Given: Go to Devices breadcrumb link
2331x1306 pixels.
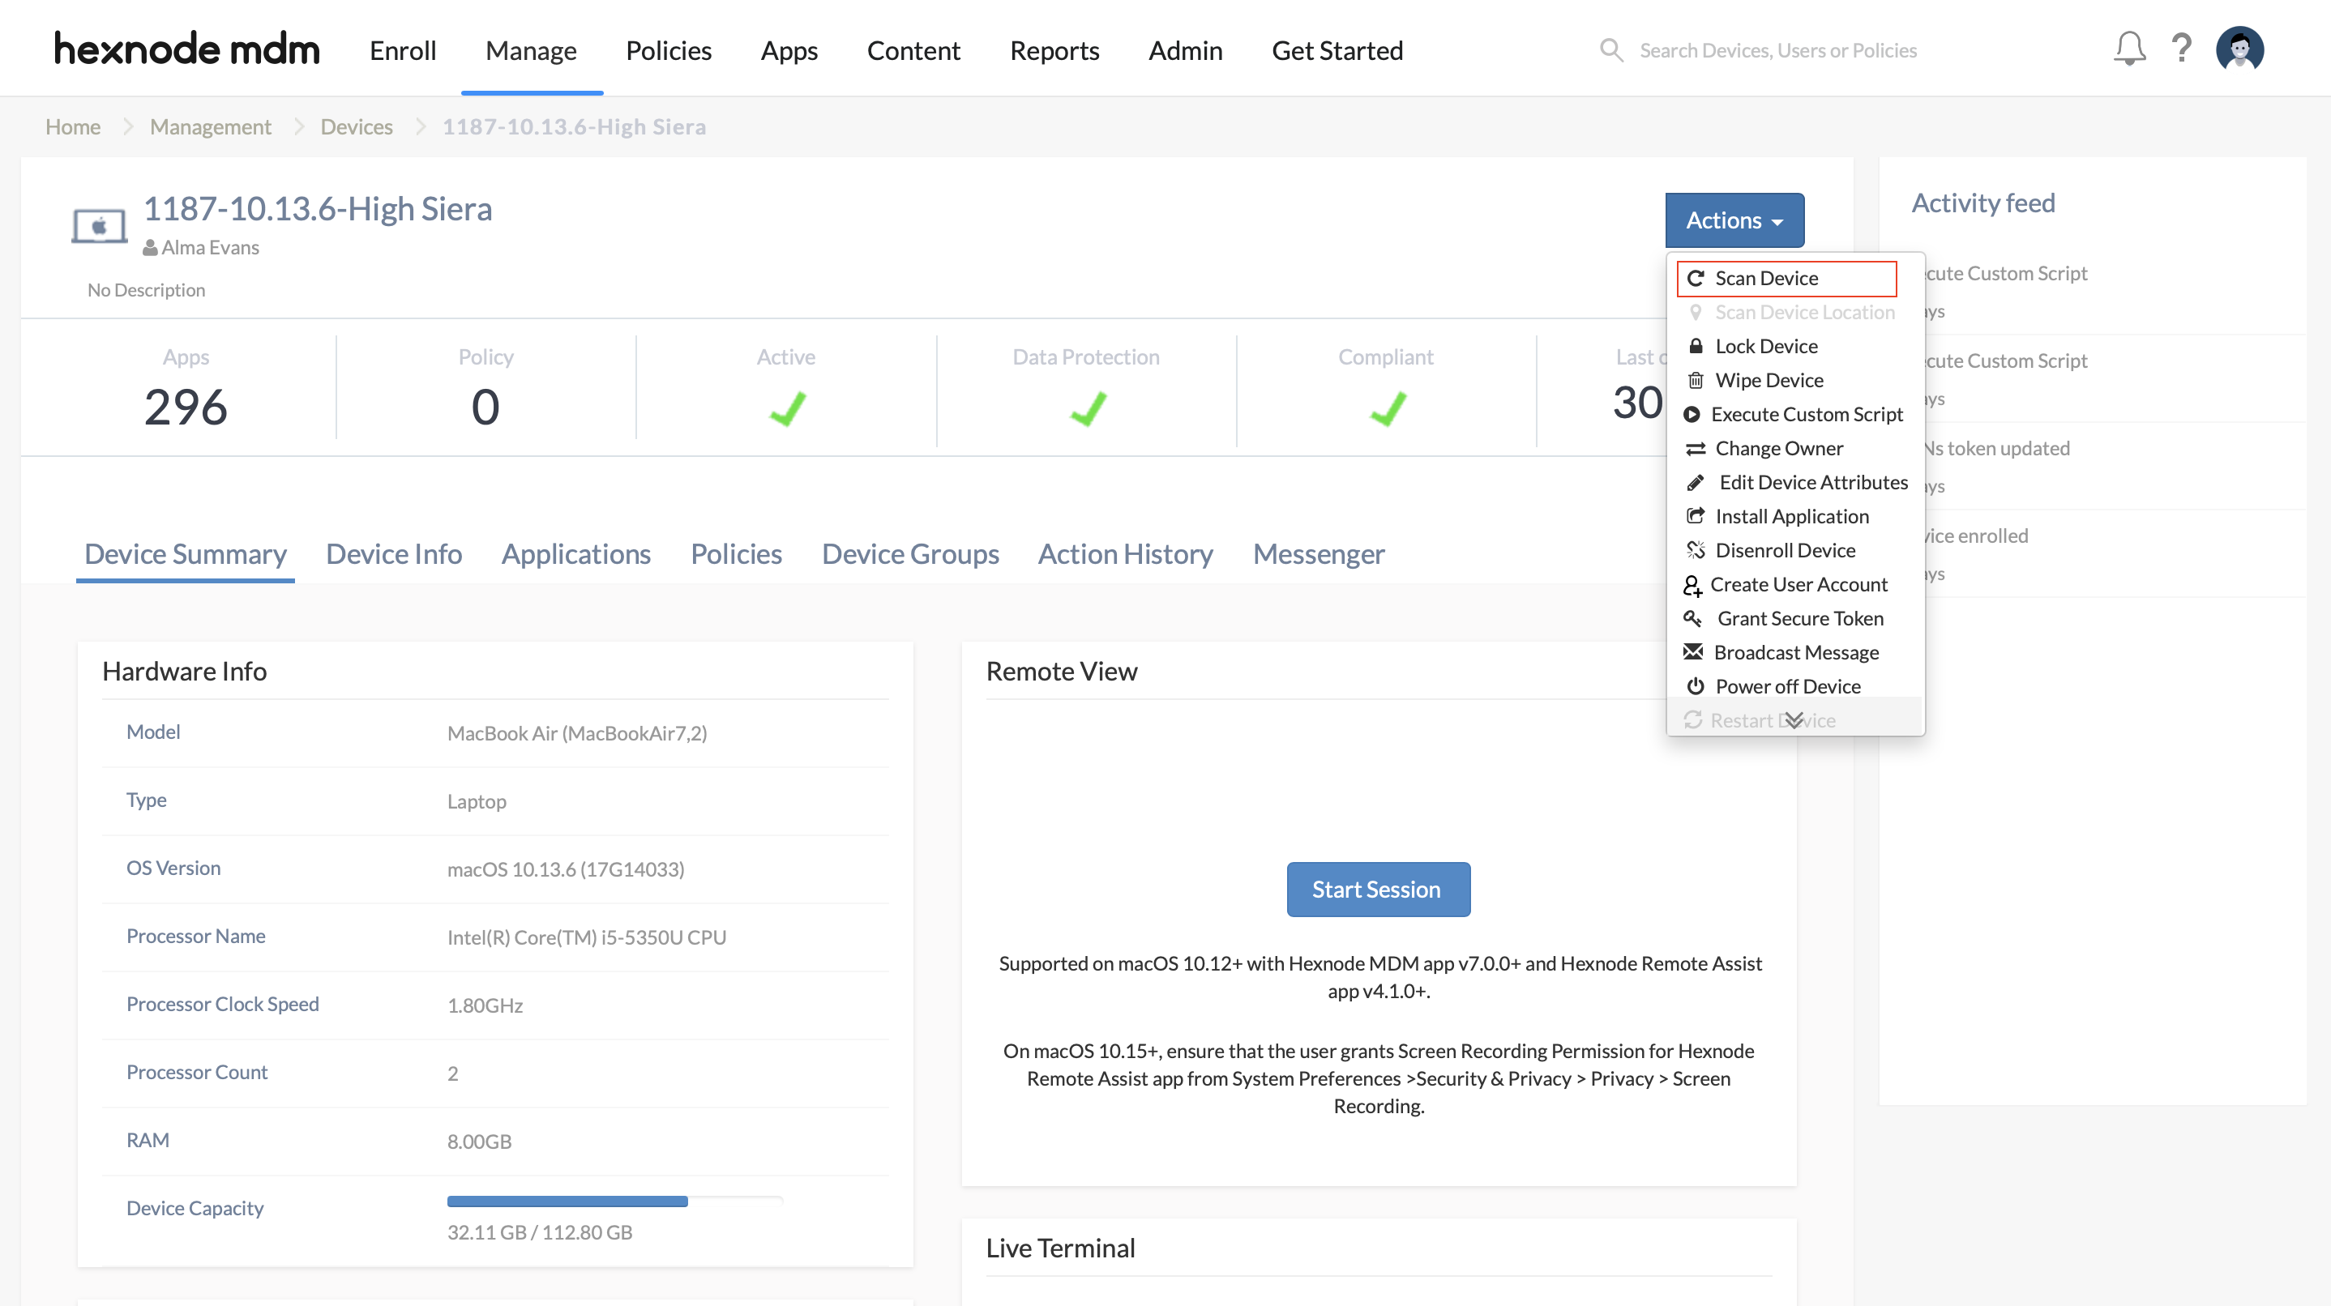Looking at the screenshot, I should click(357, 126).
